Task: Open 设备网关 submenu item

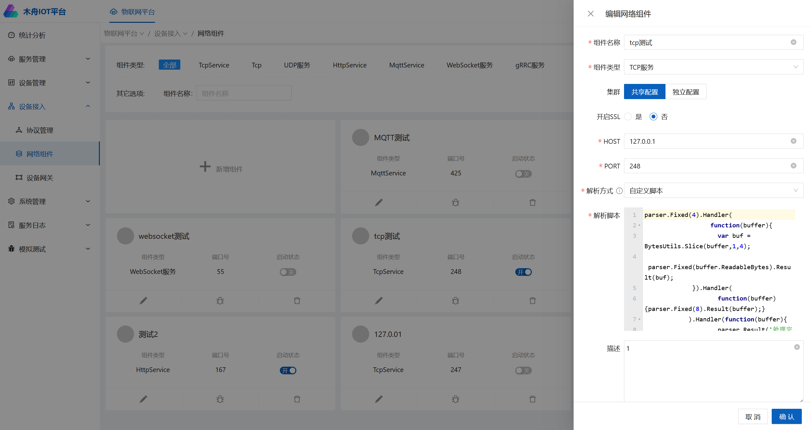Action: point(50,178)
